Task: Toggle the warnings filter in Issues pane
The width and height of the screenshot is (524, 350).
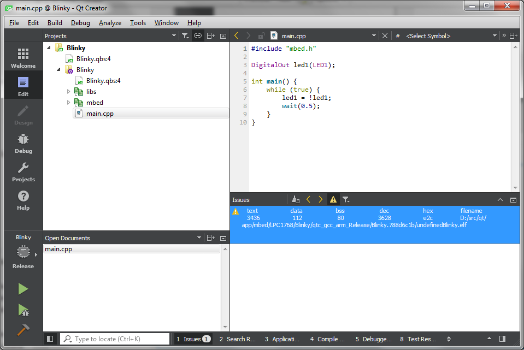Action: coord(333,199)
